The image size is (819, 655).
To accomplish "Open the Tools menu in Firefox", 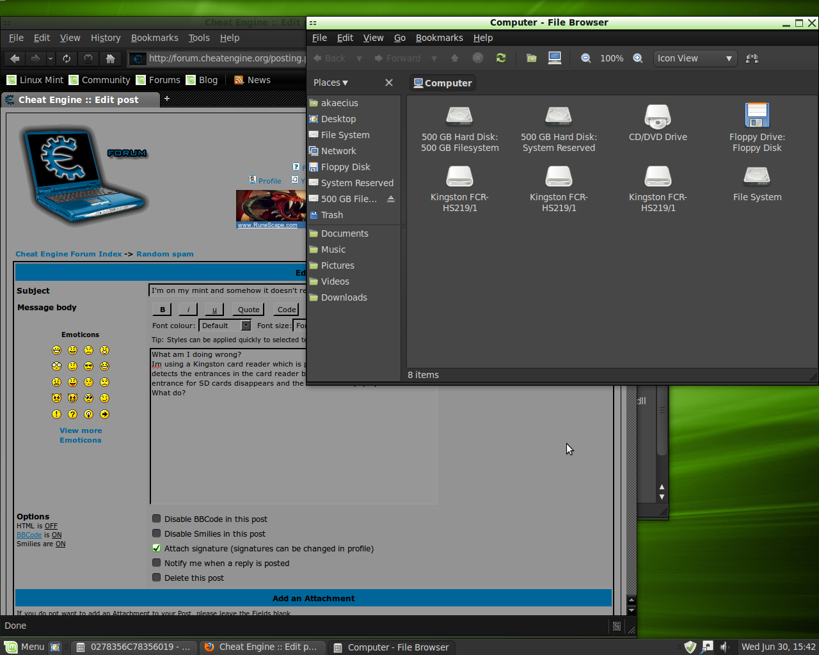I will [x=198, y=38].
